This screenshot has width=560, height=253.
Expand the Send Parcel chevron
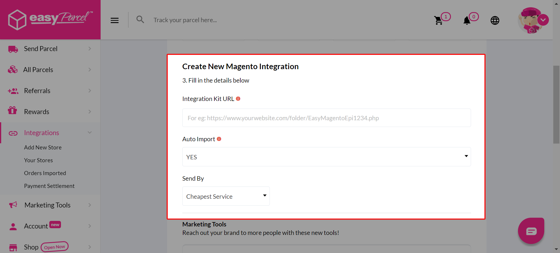90,49
